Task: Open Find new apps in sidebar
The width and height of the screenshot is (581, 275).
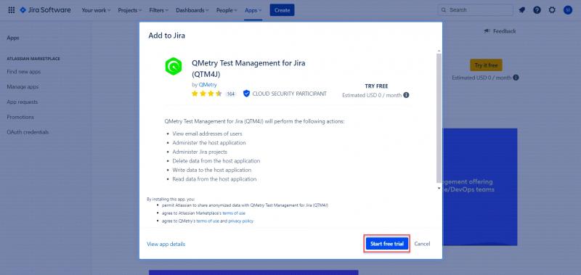Action: tap(24, 72)
